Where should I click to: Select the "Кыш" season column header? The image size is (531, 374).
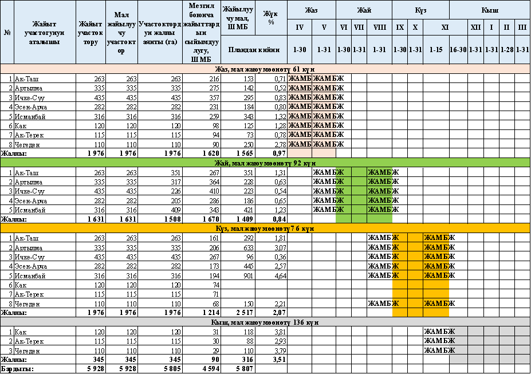[x=490, y=10]
